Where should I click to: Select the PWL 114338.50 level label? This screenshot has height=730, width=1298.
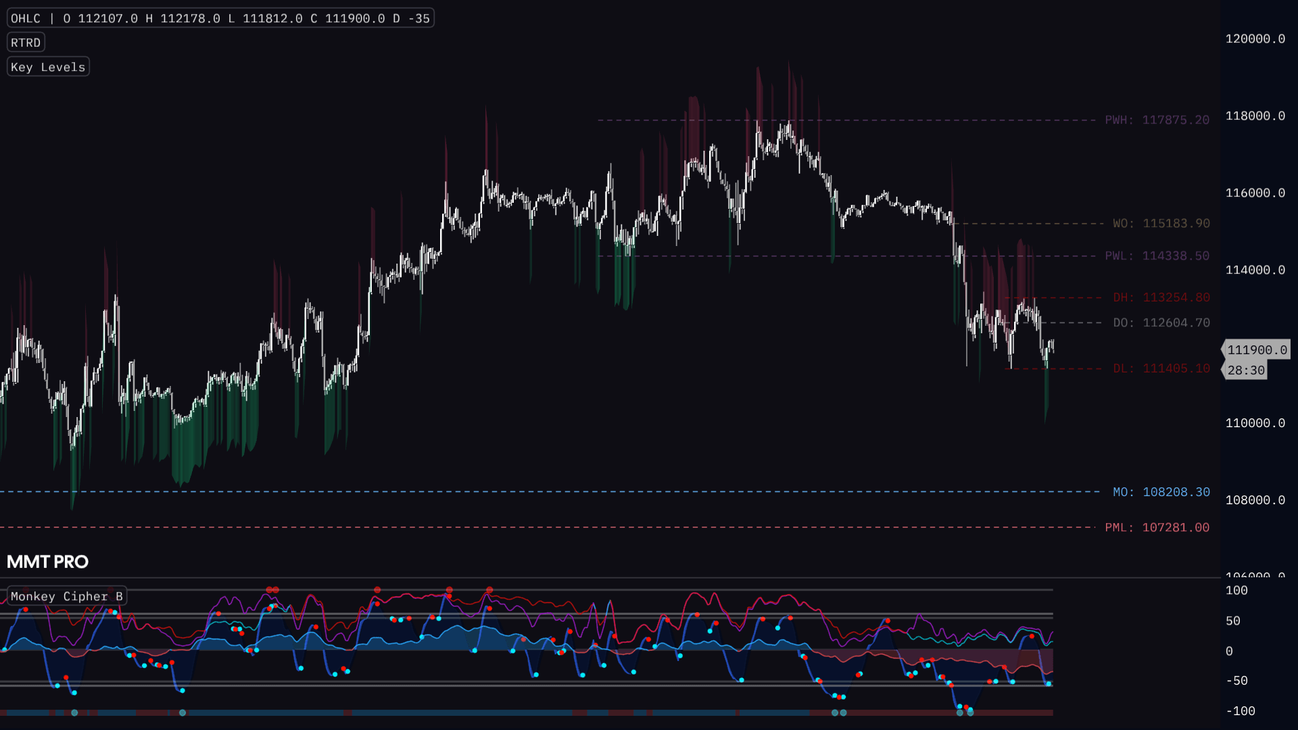1157,256
